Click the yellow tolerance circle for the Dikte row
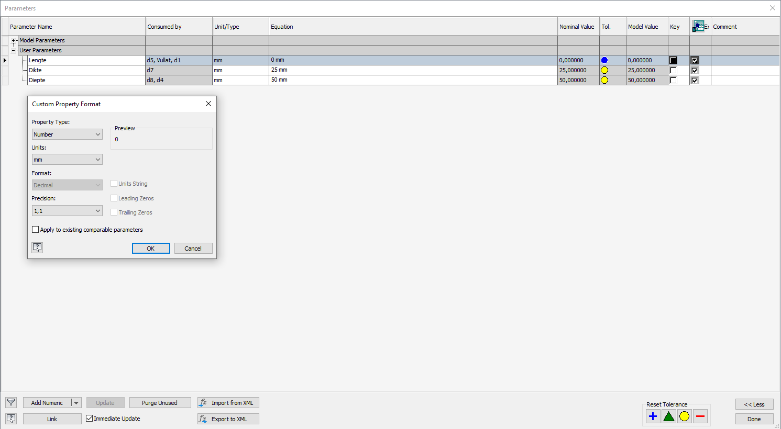Screen dimensions: 781x429 (604, 70)
